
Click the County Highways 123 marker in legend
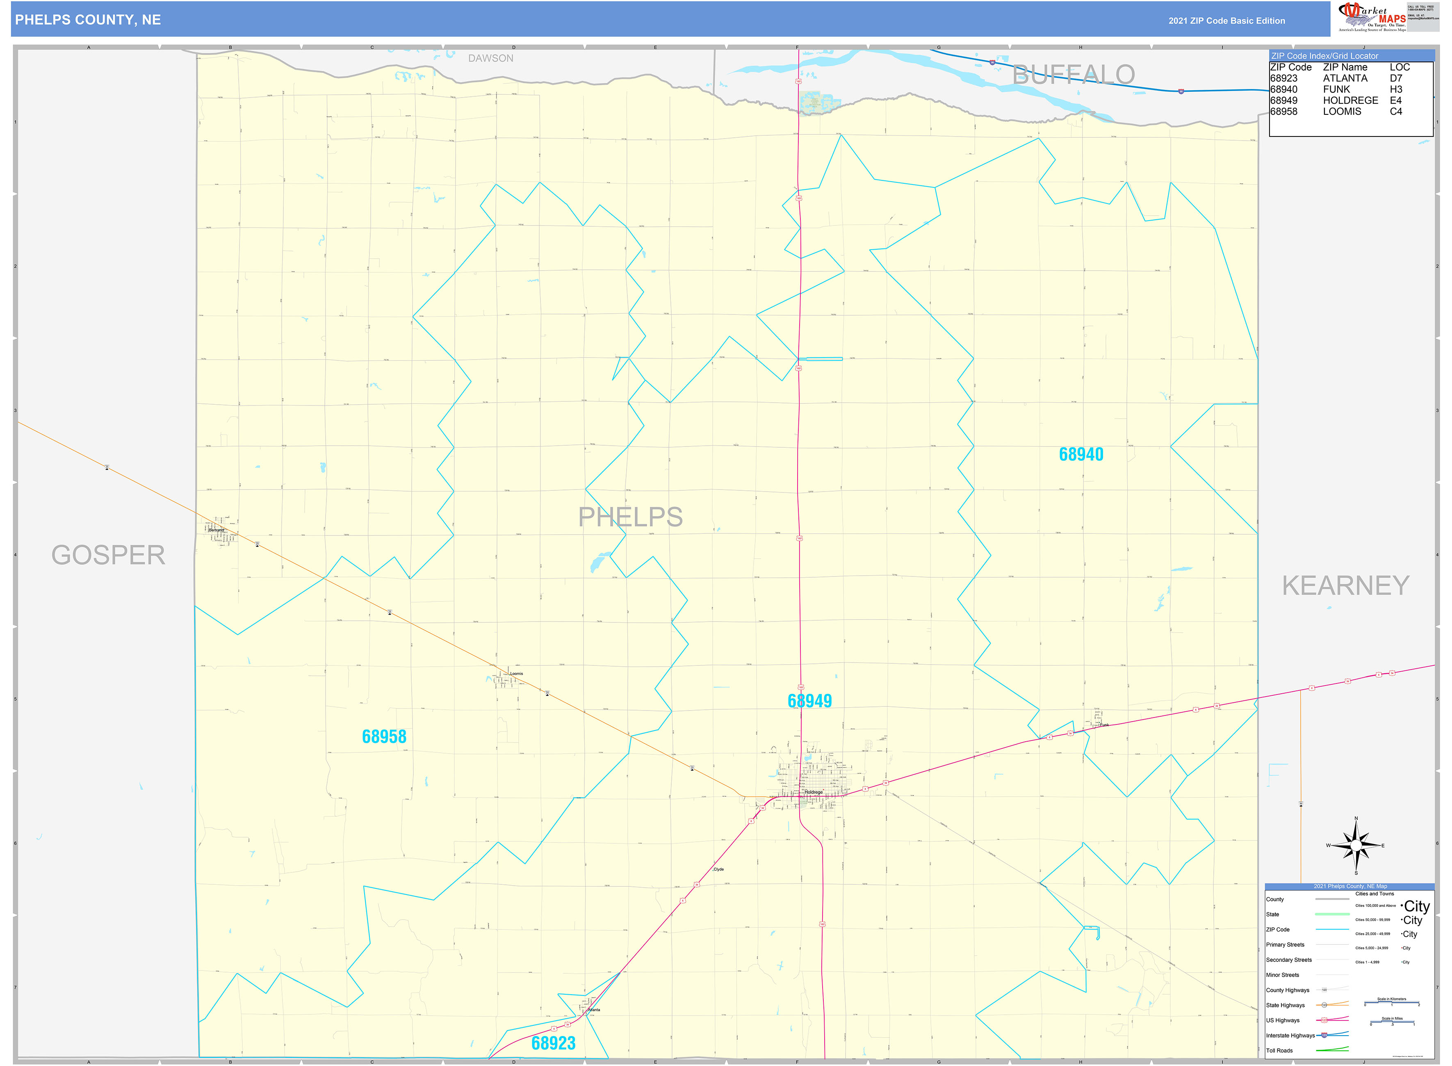click(x=1324, y=990)
